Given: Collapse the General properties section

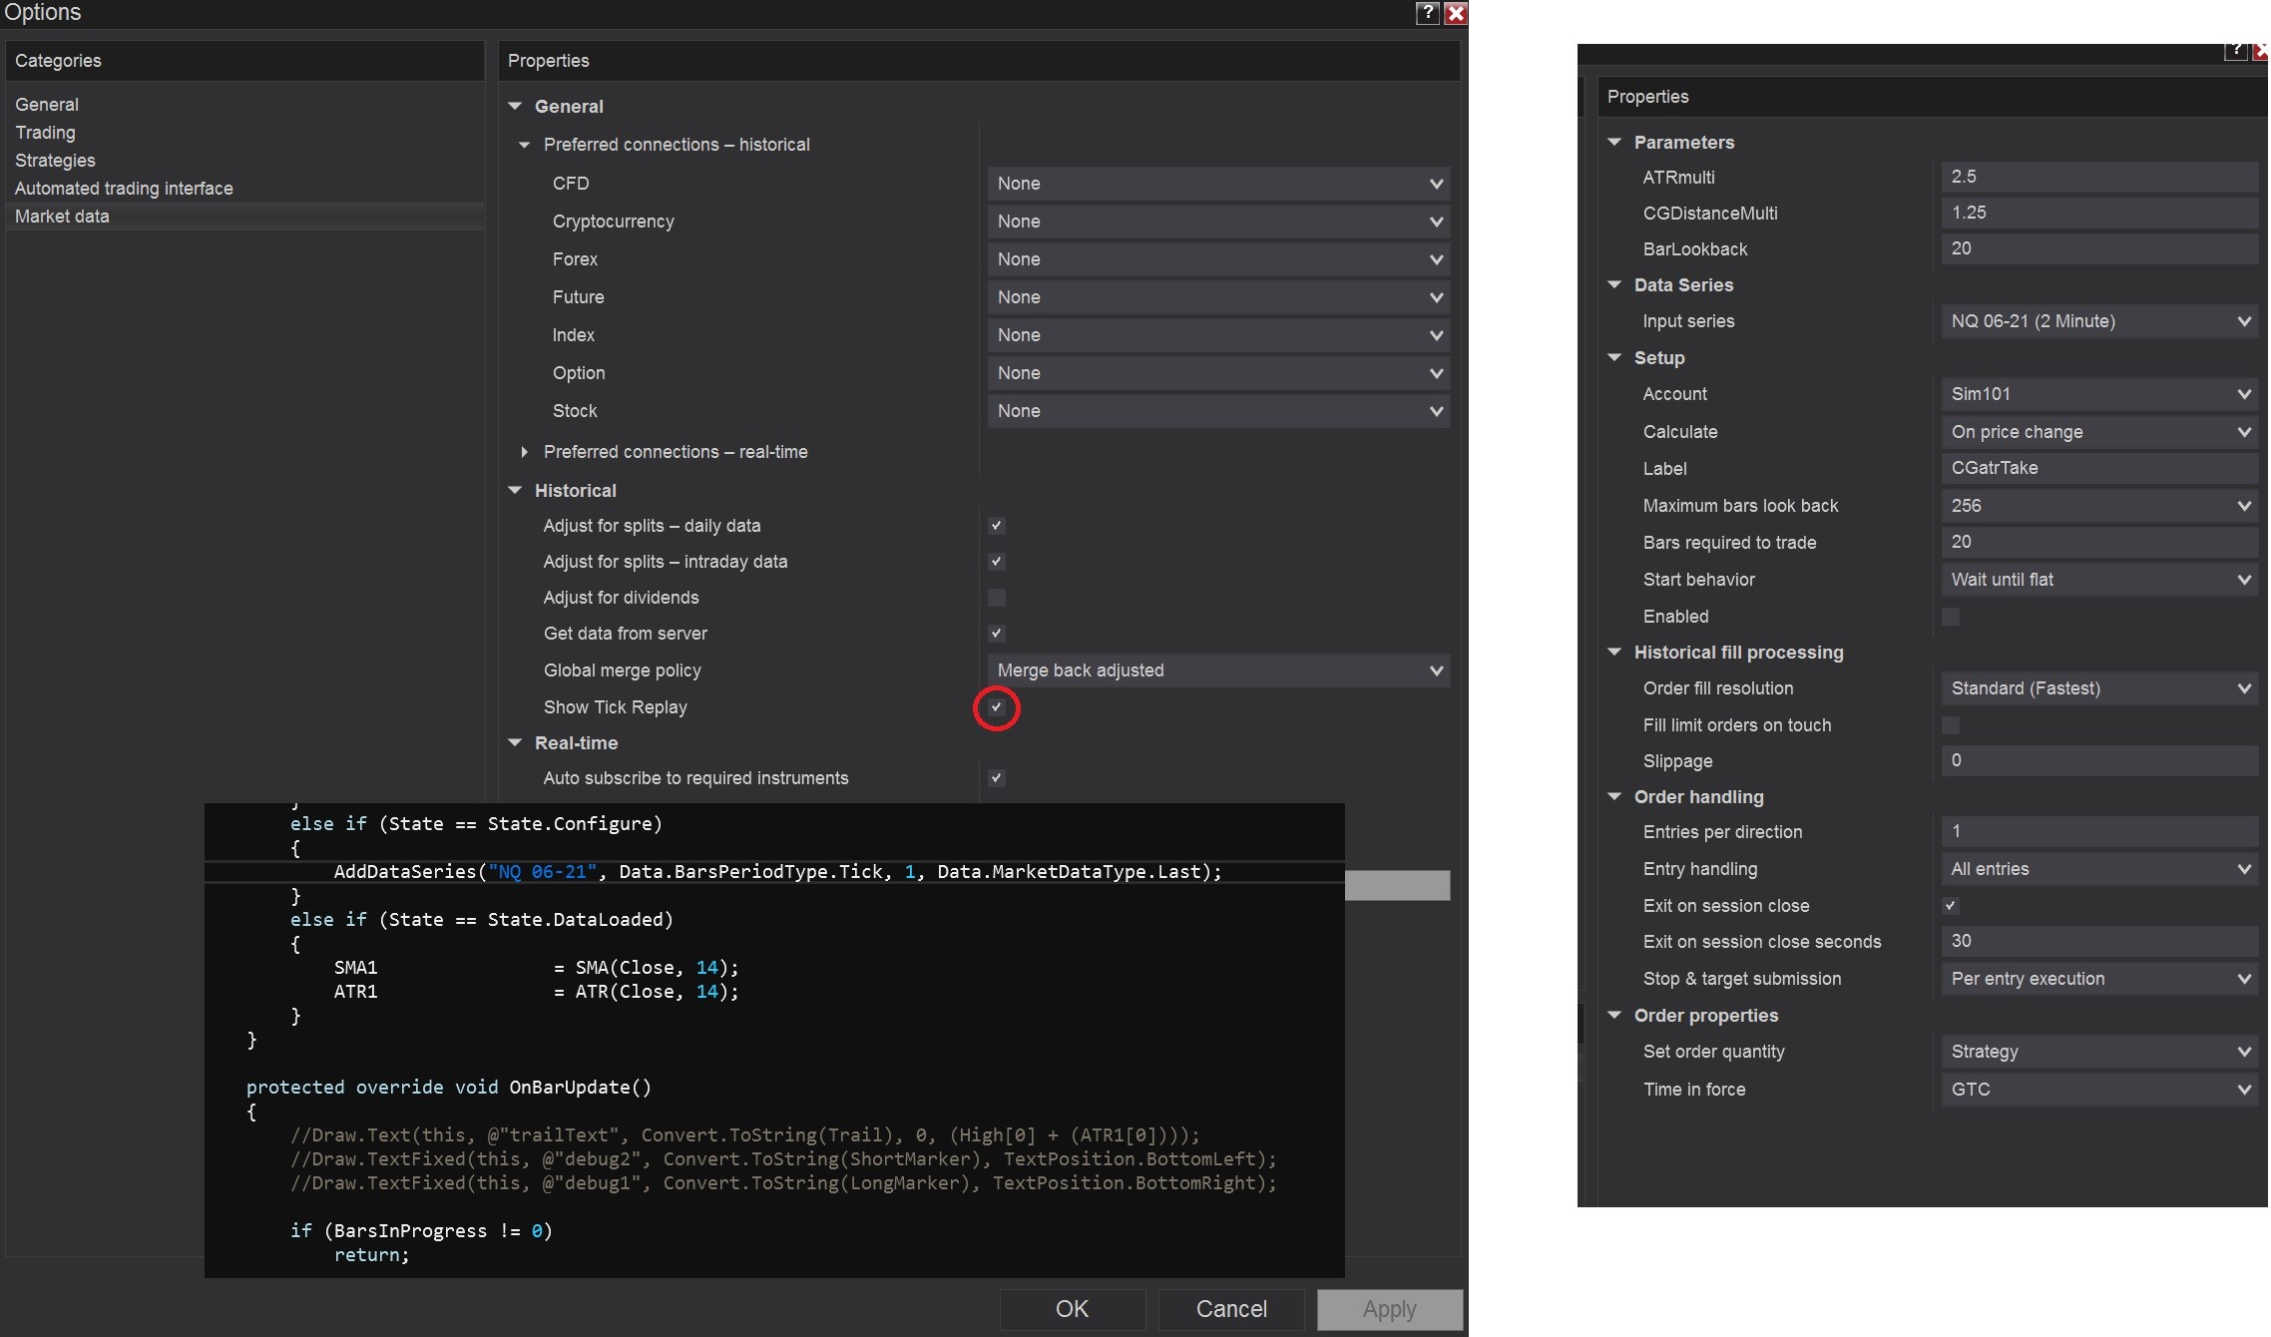Looking at the screenshot, I should [x=515, y=106].
